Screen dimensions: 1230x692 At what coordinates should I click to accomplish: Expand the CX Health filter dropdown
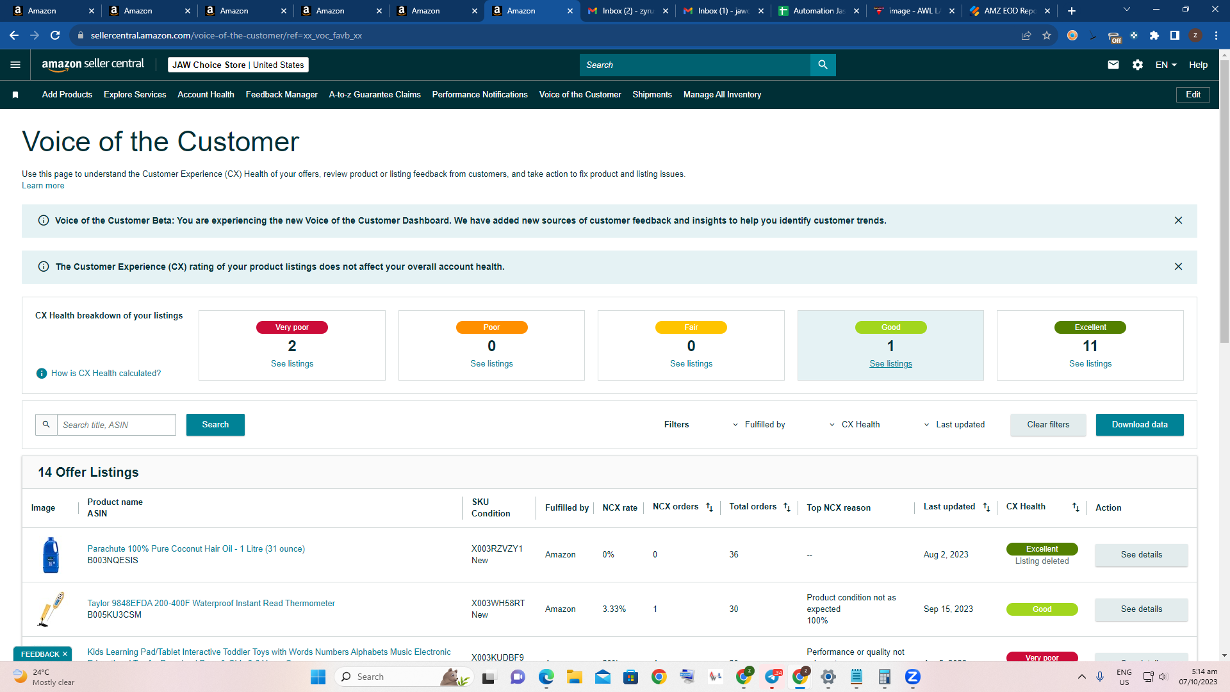[855, 425]
